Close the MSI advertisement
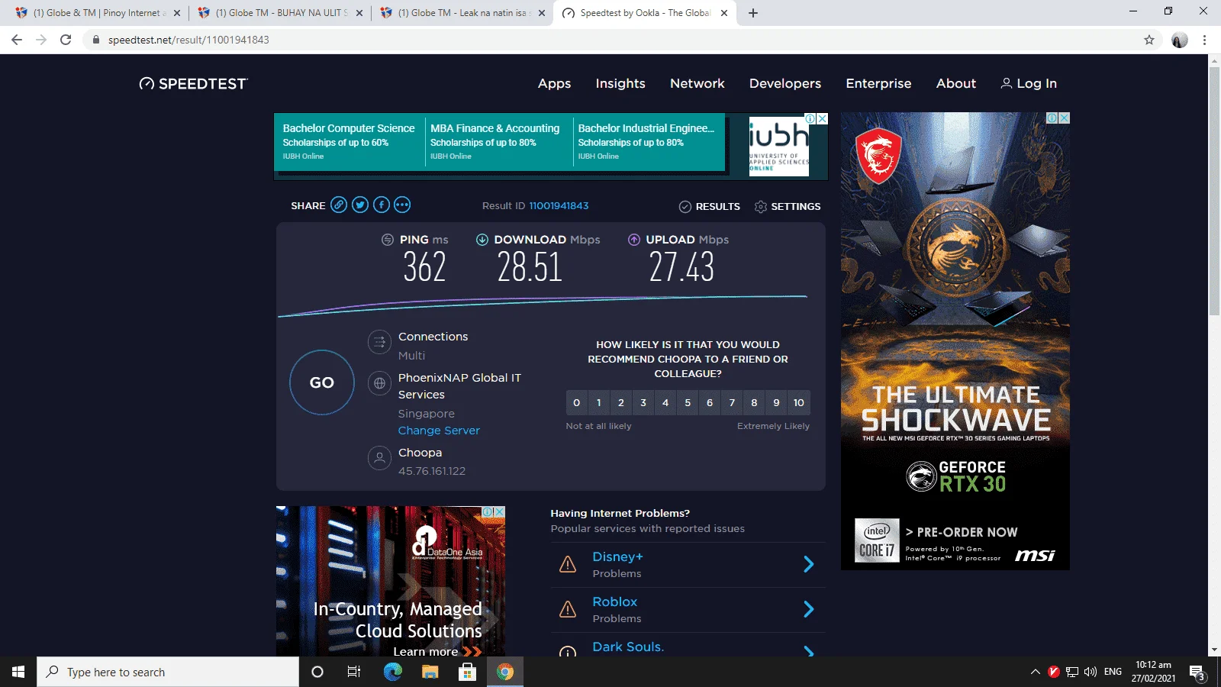This screenshot has width=1221, height=687. coord(1064,118)
